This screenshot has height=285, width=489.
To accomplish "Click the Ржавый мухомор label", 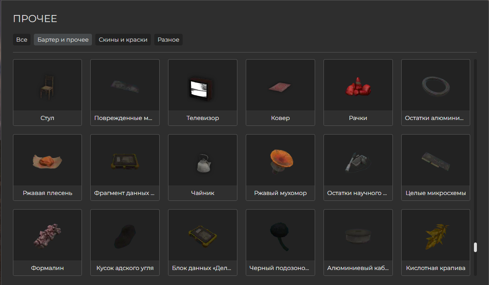I will coord(280,193).
